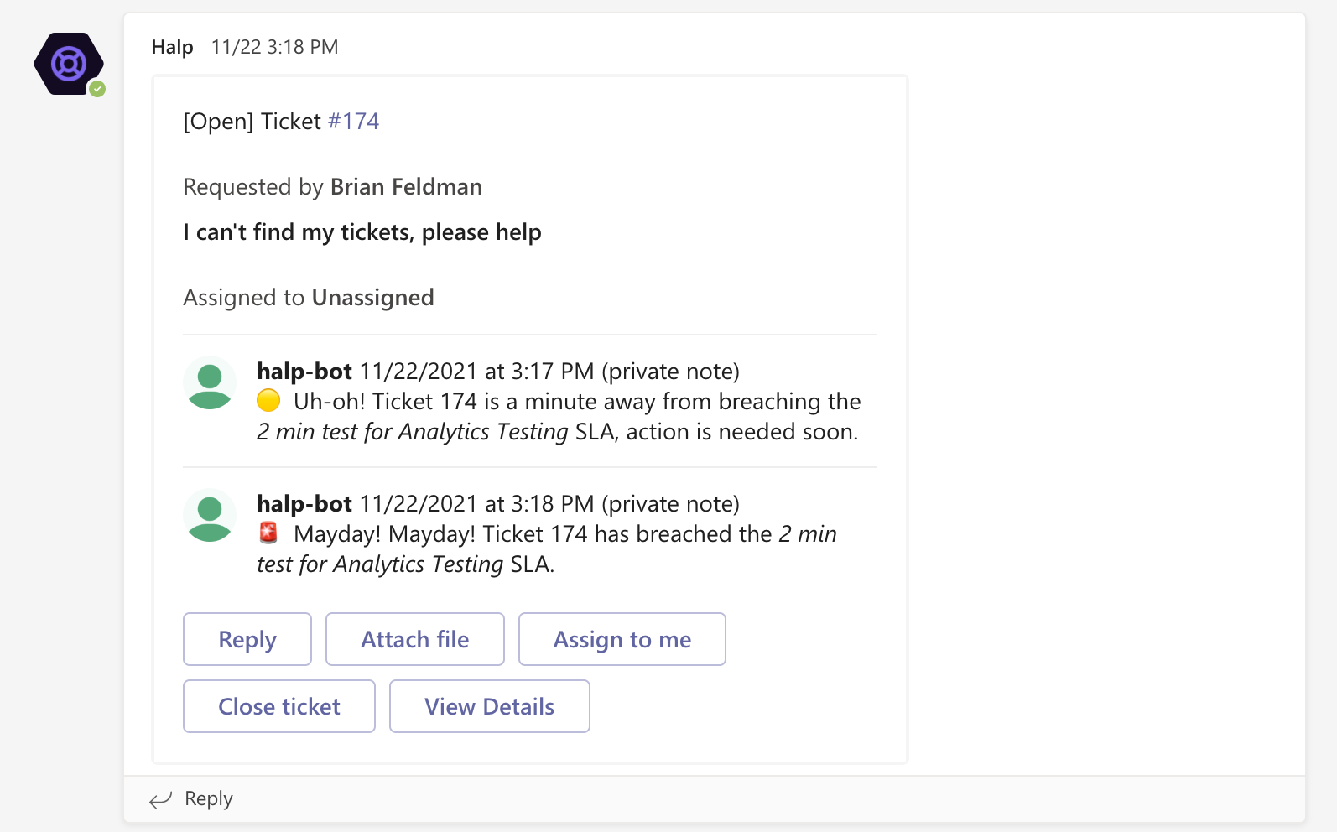
Task: Click the reply arrow icon at bottom
Action: click(160, 800)
